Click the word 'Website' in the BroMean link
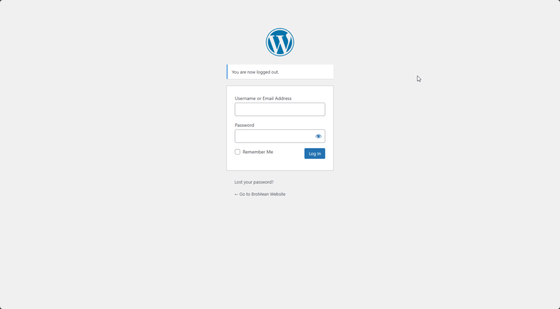The width and height of the screenshot is (560, 309). [277, 194]
